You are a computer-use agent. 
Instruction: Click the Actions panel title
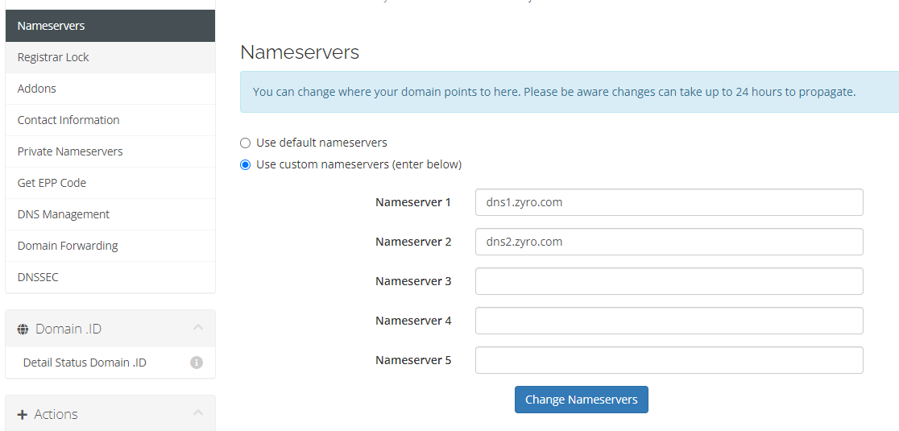point(56,414)
